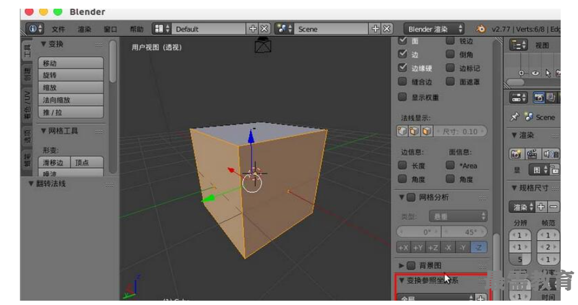Enable the 缝合边 seams checkbox
Screen dimensions: 578x305
402,82
